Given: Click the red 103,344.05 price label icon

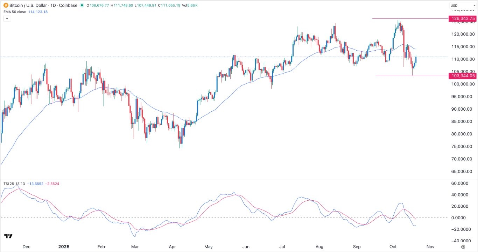Looking at the screenshot, I should pyautogui.click(x=463, y=76).
